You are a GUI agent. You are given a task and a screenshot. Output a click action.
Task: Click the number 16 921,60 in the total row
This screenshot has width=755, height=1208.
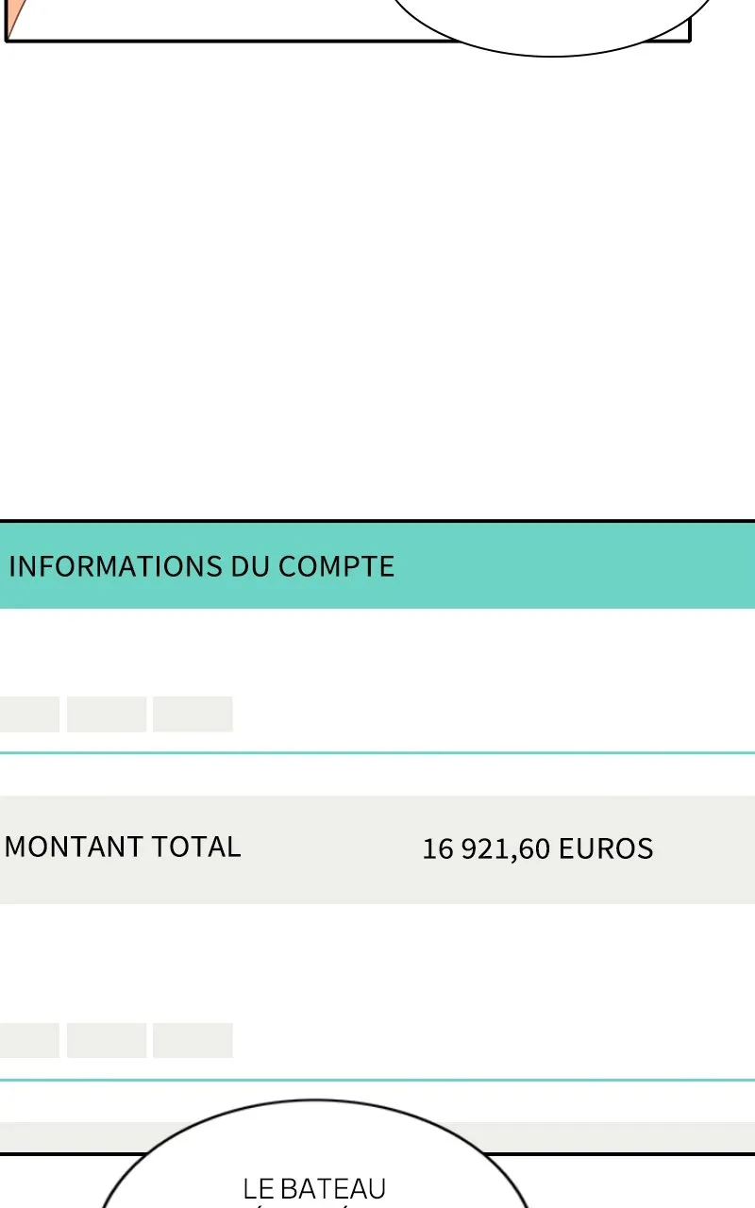point(486,848)
